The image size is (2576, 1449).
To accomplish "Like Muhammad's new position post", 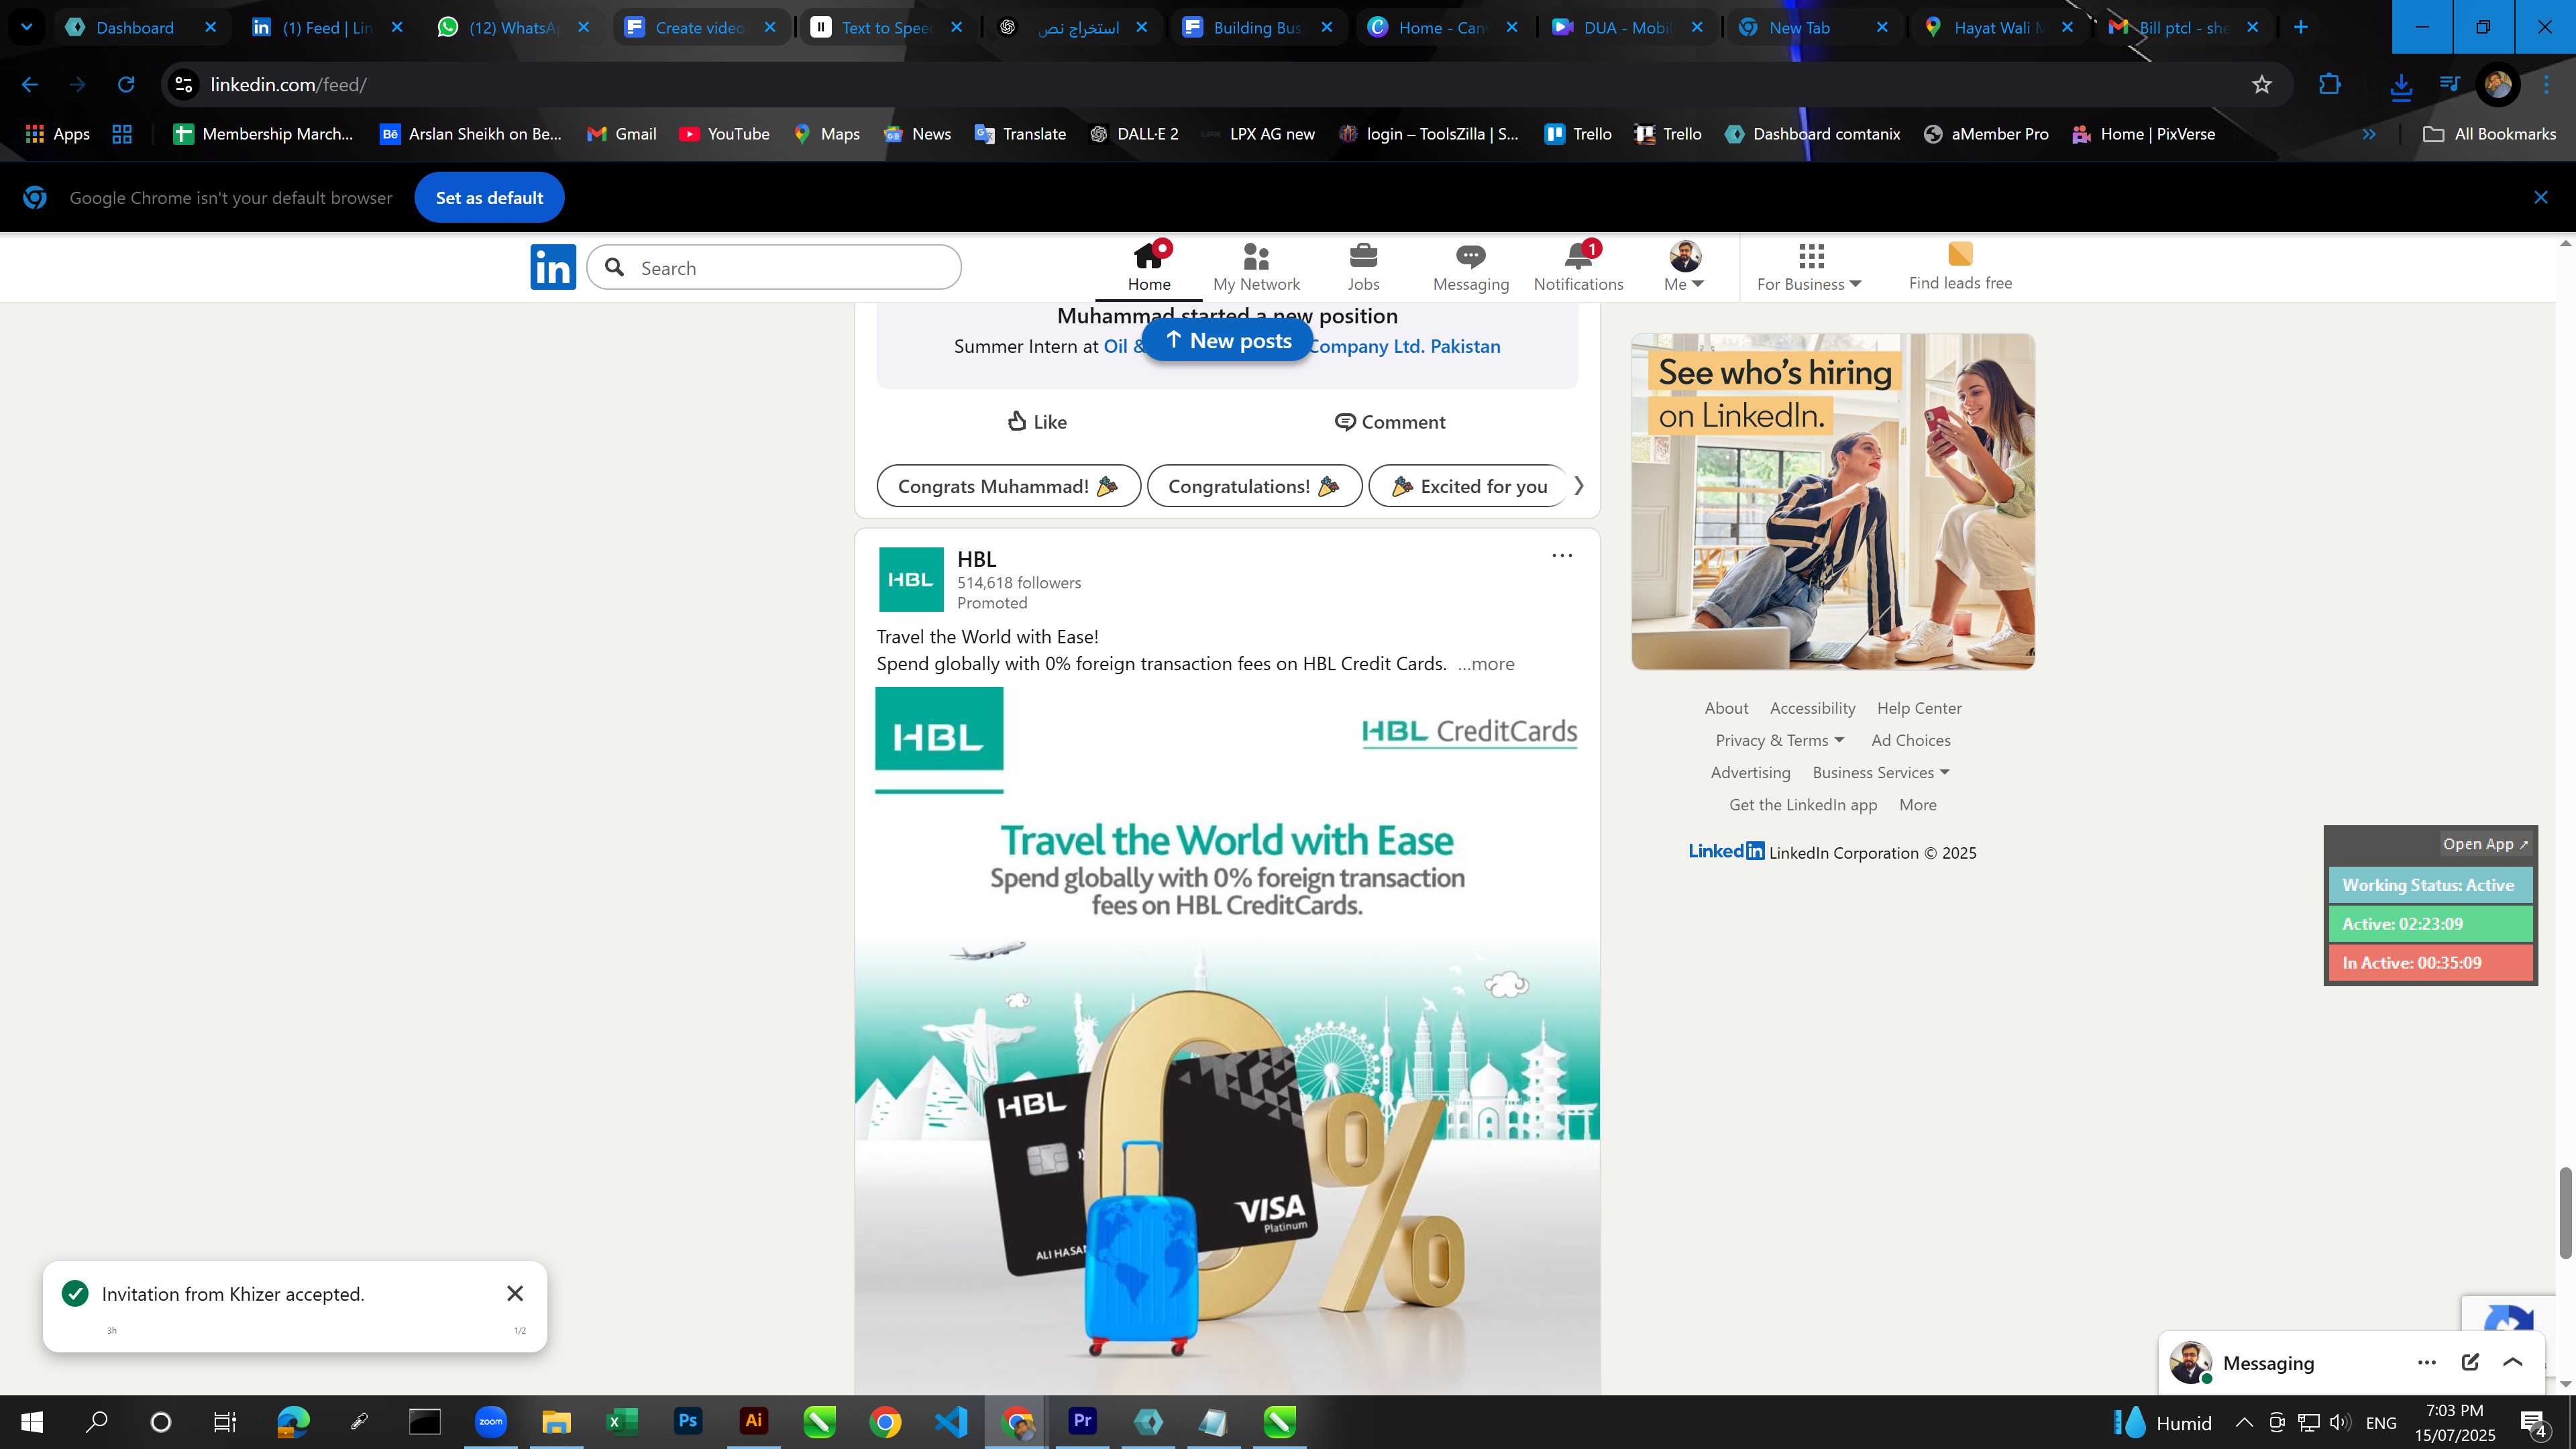I will pyautogui.click(x=1037, y=422).
